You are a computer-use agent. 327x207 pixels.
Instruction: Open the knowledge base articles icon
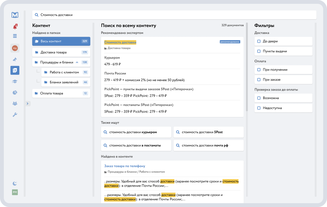15,70
